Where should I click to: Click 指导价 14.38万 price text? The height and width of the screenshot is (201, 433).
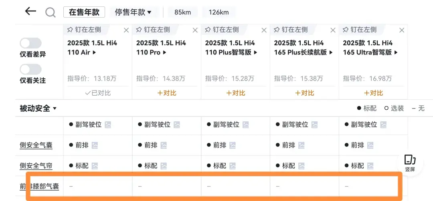[161, 78]
